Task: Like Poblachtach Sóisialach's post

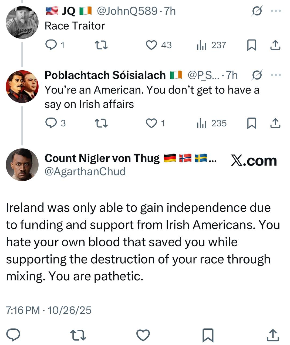Action: pos(151,123)
